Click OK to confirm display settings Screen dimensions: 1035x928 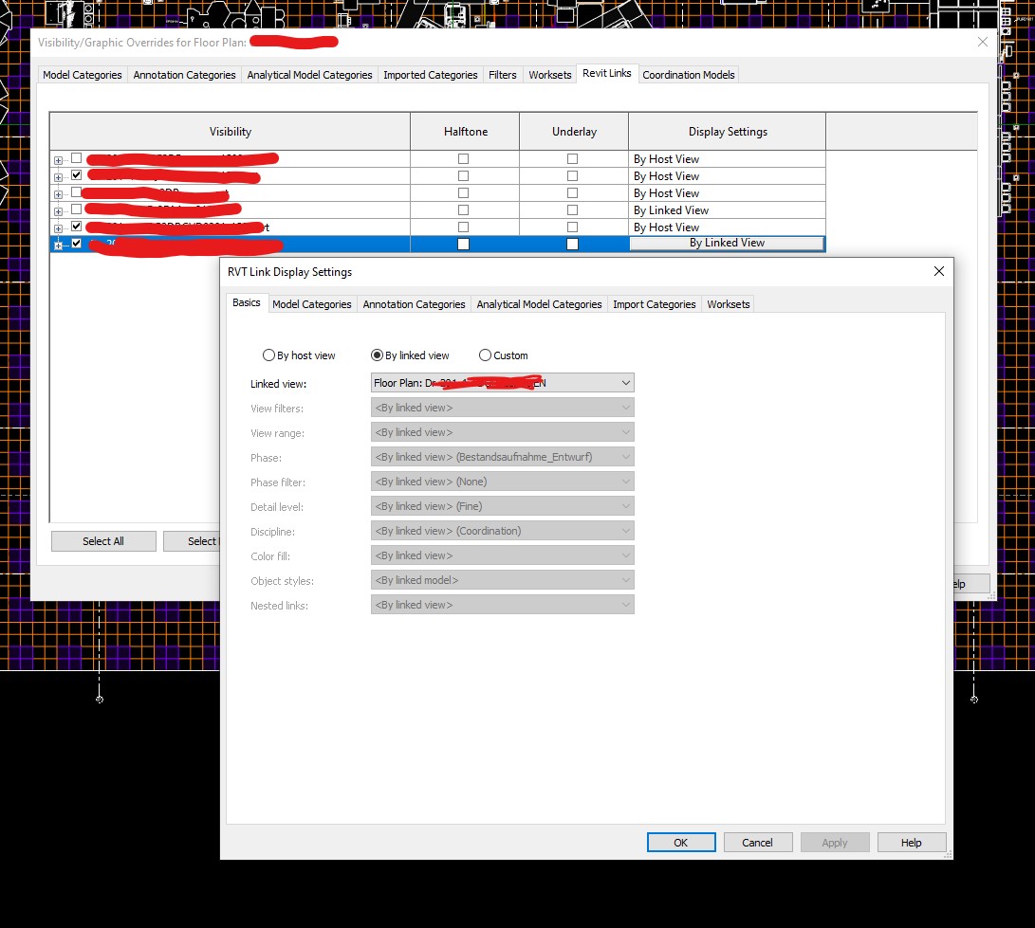[681, 842]
